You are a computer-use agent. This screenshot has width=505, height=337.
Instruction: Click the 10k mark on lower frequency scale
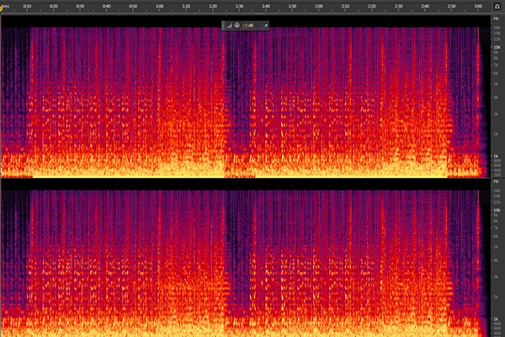click(x=497, y=211)
